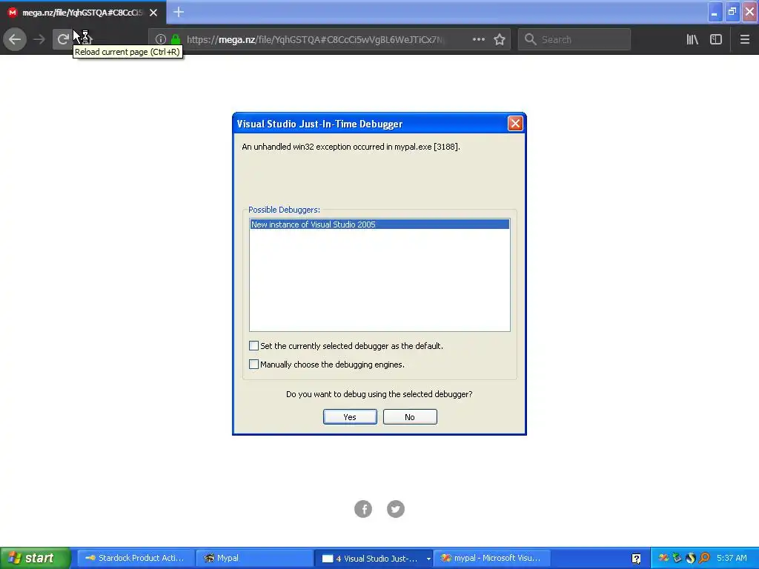Open the Windows start menu
Screen dimensions: 759x569
tap(36, 558)
